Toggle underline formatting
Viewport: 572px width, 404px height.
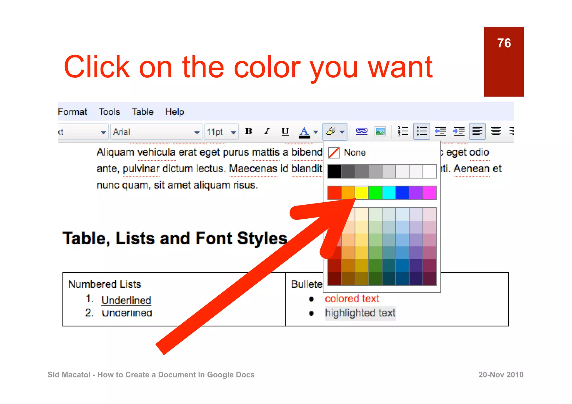(285, 131)
